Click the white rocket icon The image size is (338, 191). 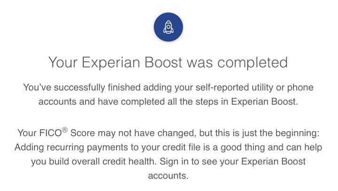(x=169, y=27)
